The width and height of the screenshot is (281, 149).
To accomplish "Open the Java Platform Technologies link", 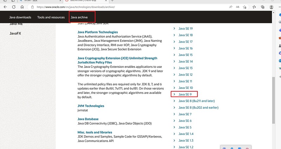I will pos(98,32).
